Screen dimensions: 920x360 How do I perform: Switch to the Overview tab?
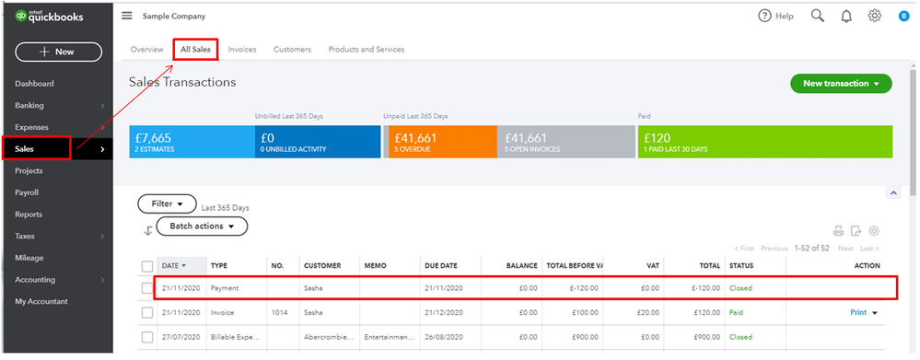point(146,49)
